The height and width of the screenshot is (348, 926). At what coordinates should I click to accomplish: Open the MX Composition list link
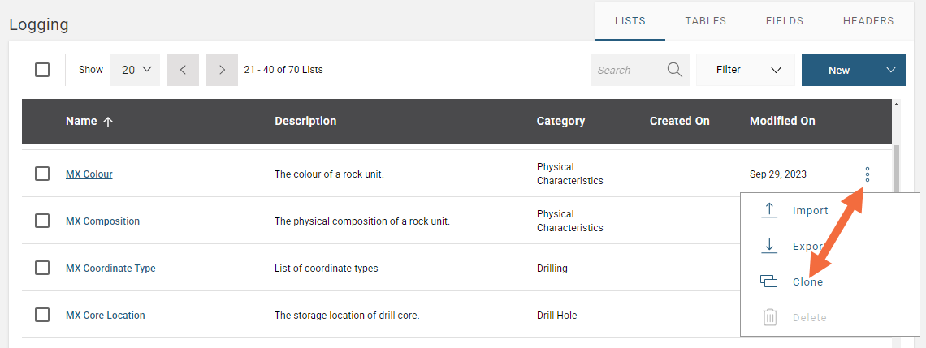pyautogui.click(x=102, y=221)
